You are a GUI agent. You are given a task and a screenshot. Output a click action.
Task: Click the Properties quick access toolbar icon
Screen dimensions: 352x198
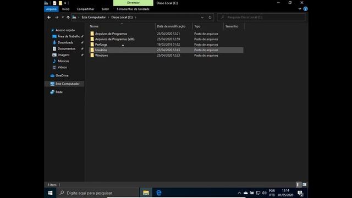point(54,3)
